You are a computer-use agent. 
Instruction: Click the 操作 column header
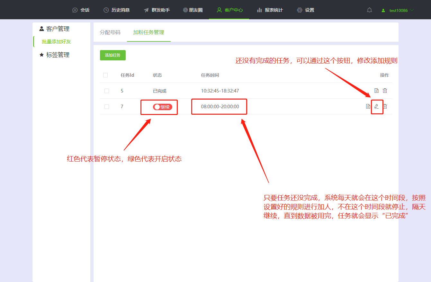[x=384, y=75]
